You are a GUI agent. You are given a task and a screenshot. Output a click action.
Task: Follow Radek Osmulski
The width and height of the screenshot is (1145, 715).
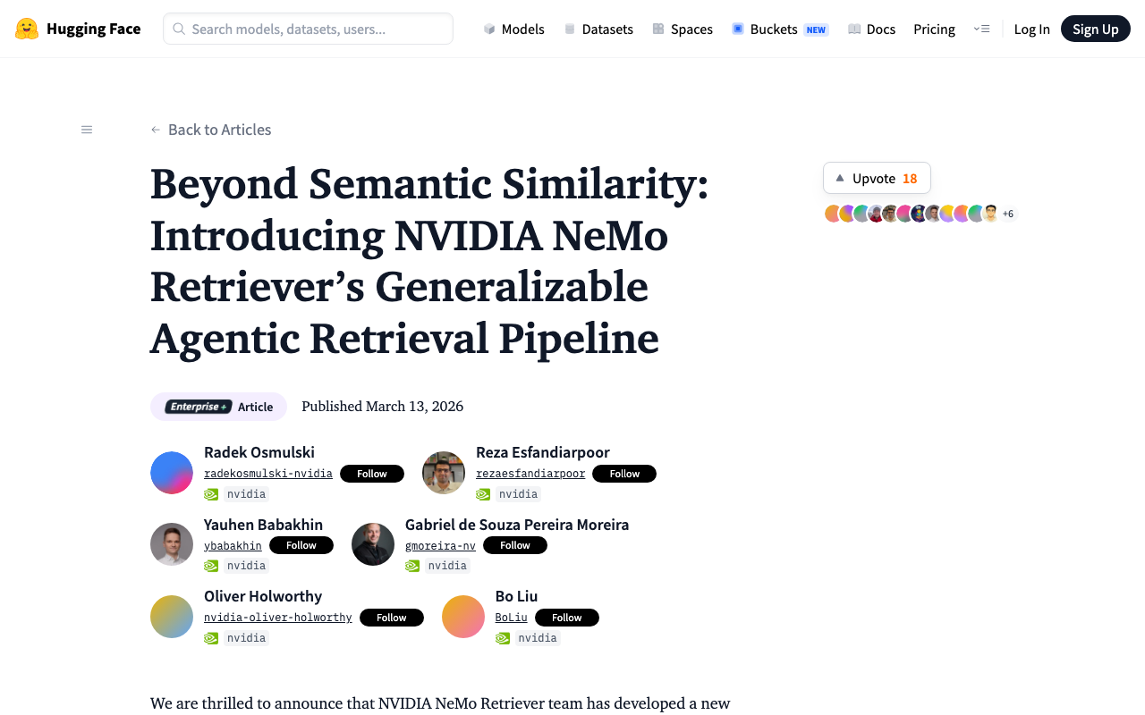[x=372, y=474]
